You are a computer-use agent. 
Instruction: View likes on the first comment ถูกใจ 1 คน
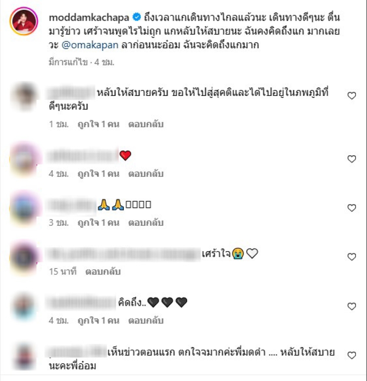98,124
